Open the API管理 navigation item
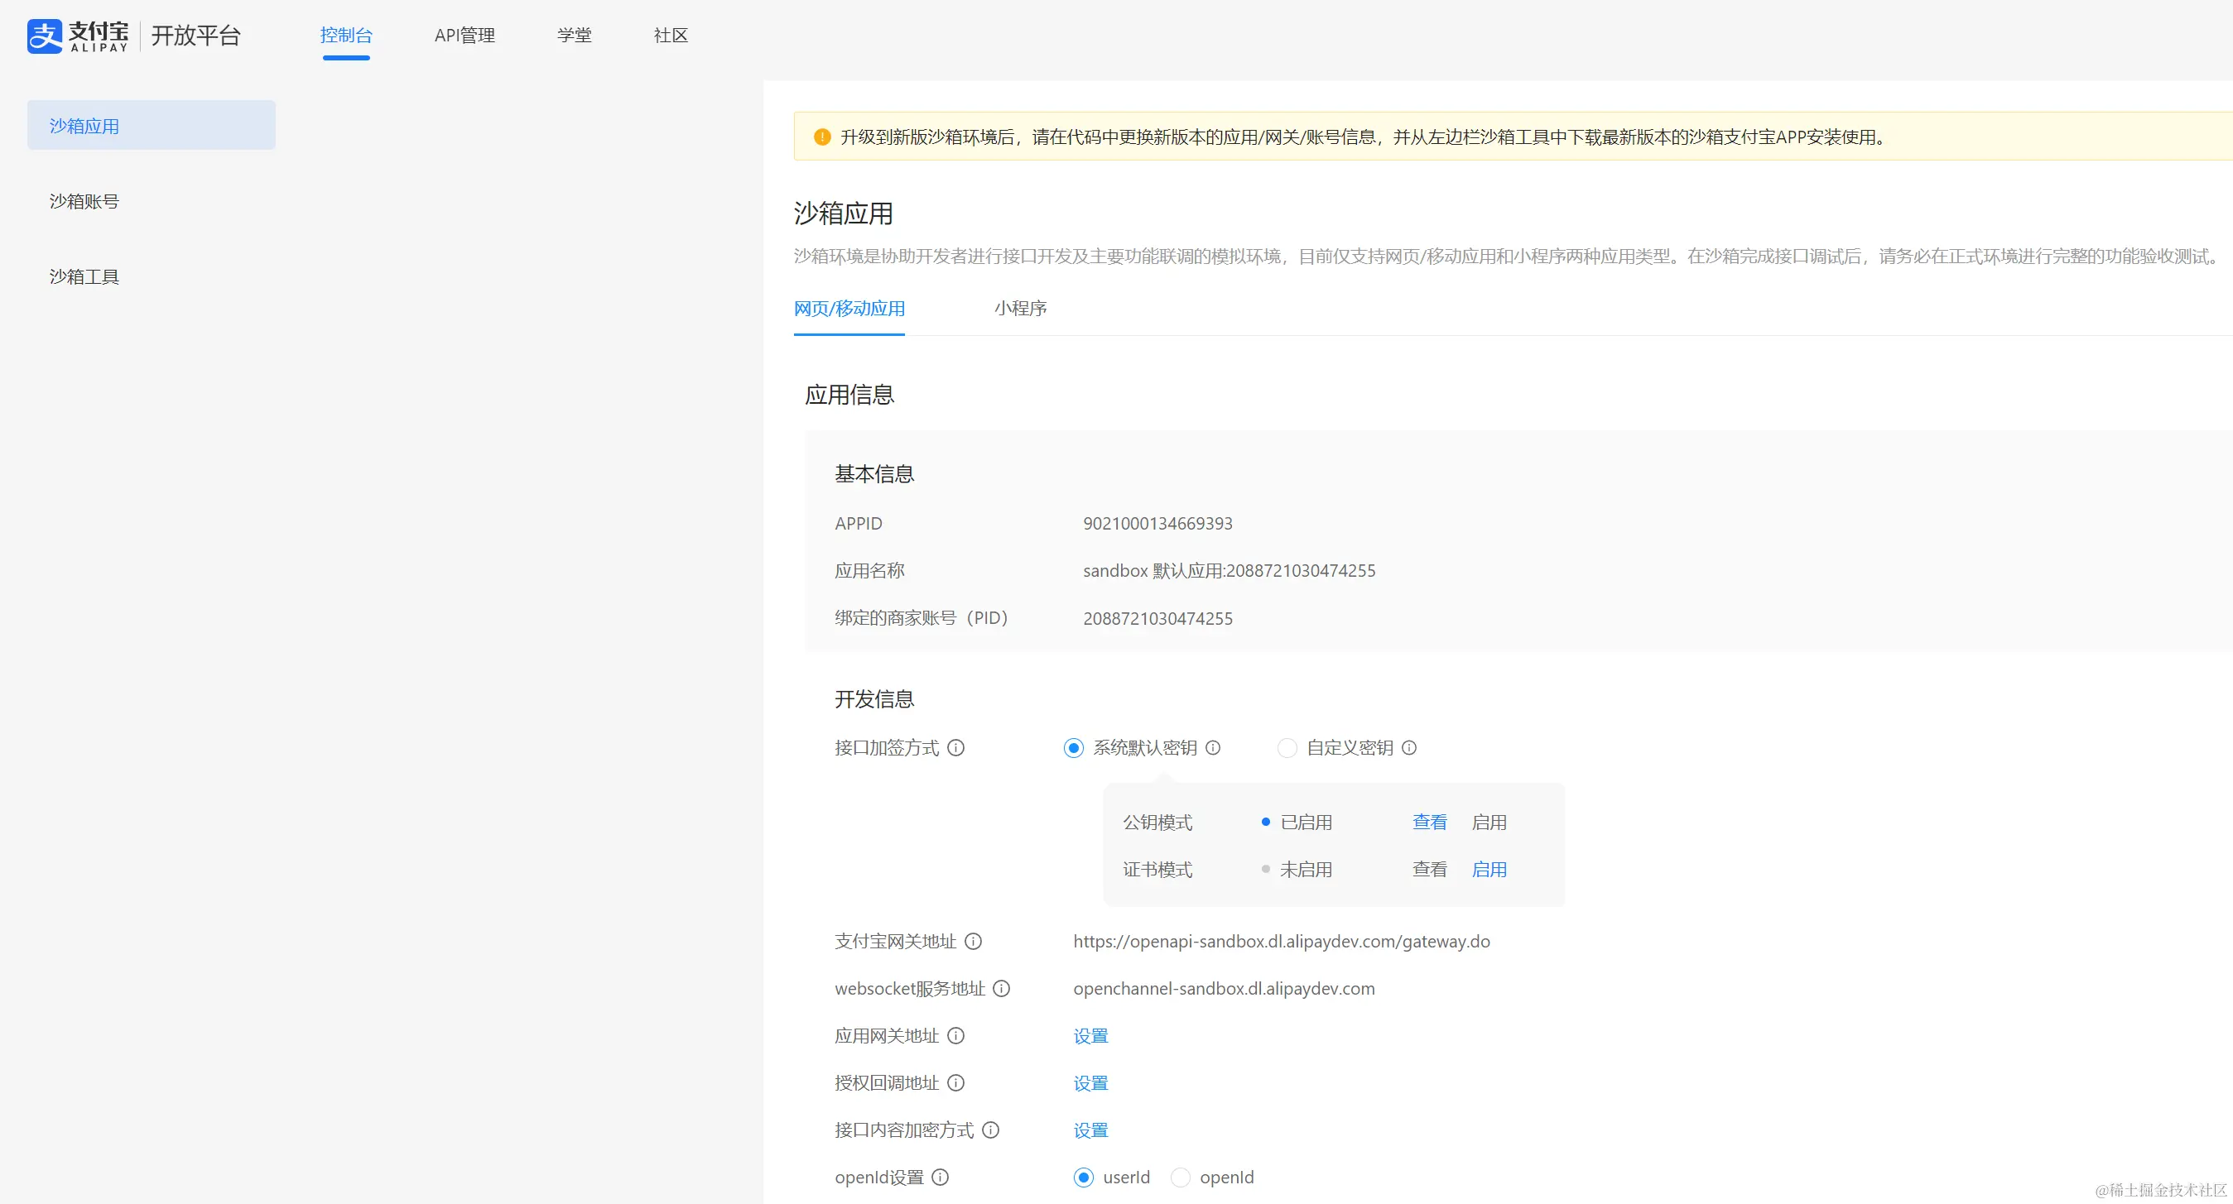The width and height of the screenshot is (2233, 1204). 464,36
